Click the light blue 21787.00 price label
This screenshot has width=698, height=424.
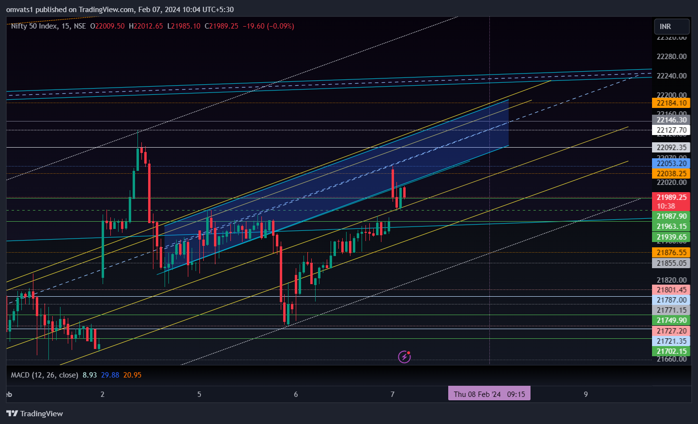[x=671, y=300]
